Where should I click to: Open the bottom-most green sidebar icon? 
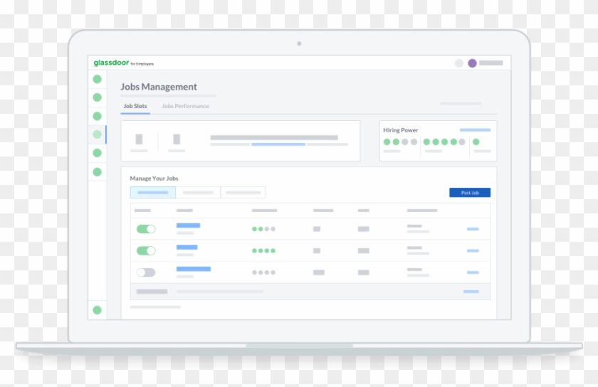(x=97, y=310)
